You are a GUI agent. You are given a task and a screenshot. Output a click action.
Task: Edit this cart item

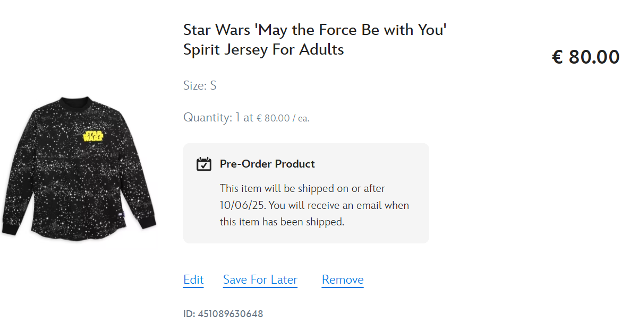tap(193, 279)
